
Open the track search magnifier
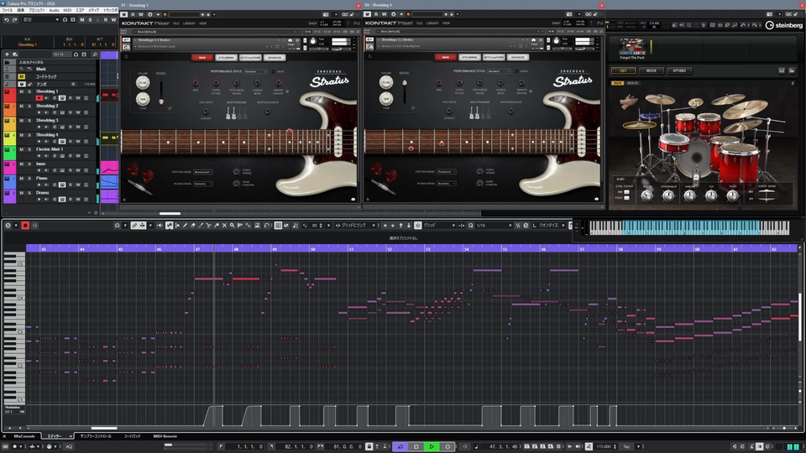(95, 54)
